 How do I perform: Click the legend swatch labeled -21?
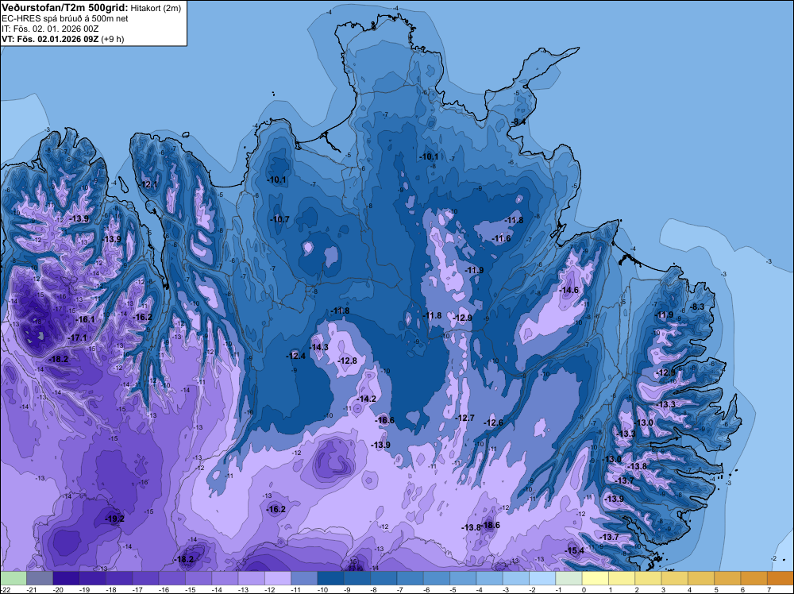click(x=40, y=578)
